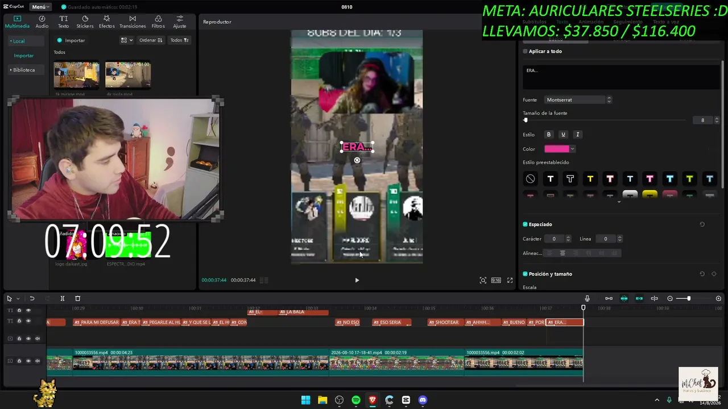
Task: Select the 'LA BALA' text clip
Action: (x=304, y=312)
